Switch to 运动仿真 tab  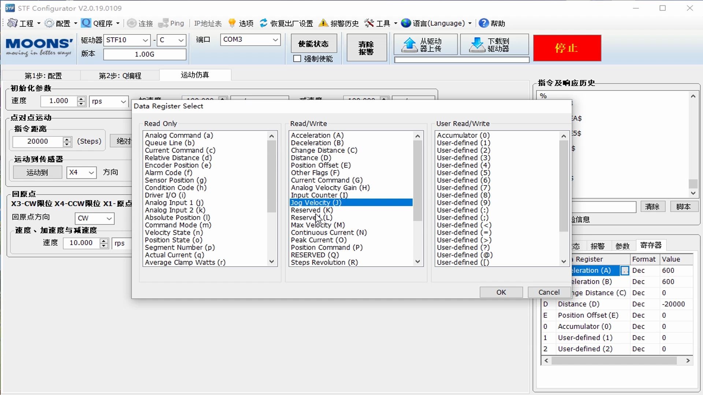(x=195, y=75)
